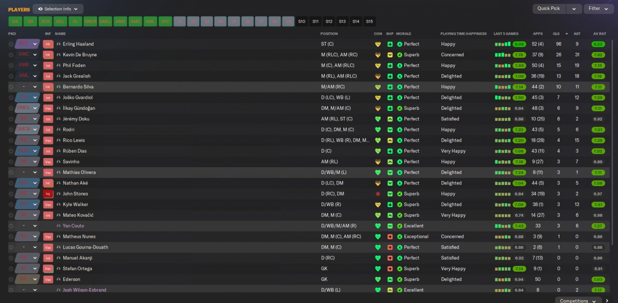The width and height of the screenshot is (618, 303).
Task: Click the match sharpness icon for Kevin De Bruyne
Action: tap(390, 55)
